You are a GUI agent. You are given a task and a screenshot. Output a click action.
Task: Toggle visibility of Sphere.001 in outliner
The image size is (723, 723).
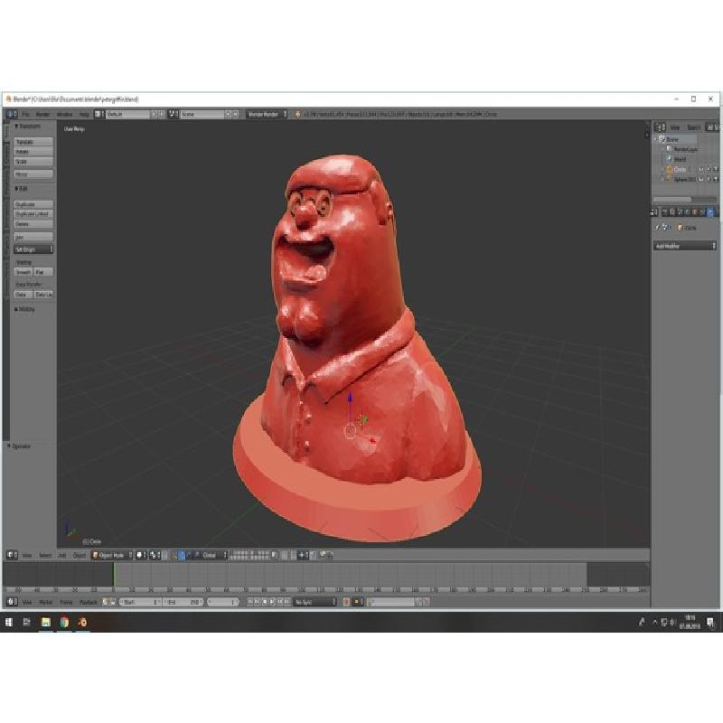click(702, 179)
